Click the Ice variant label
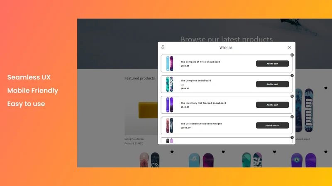The image size is (332, 186). click(x=182, y=85)
